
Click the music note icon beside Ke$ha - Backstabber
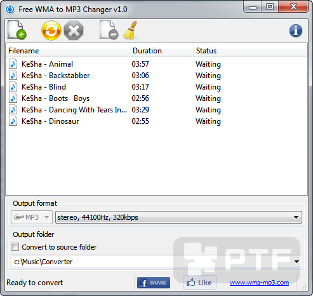pos(13,75)
